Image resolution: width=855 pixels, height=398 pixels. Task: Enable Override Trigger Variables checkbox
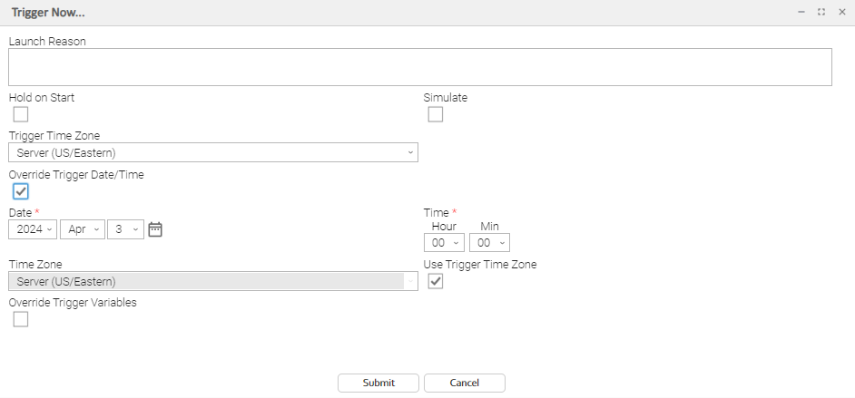pyautogui.click(x=21, y=319)
